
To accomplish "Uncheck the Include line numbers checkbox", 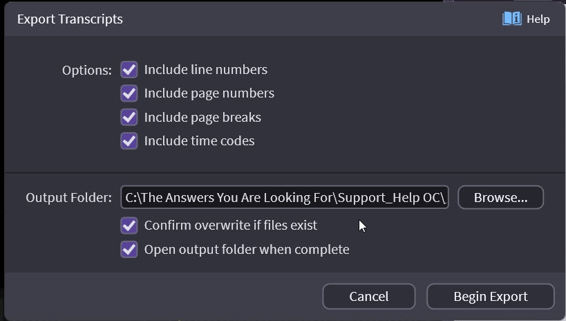I will coord(129,70).
